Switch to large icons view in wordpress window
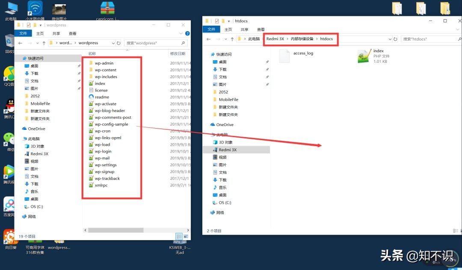 coord(186,236)
